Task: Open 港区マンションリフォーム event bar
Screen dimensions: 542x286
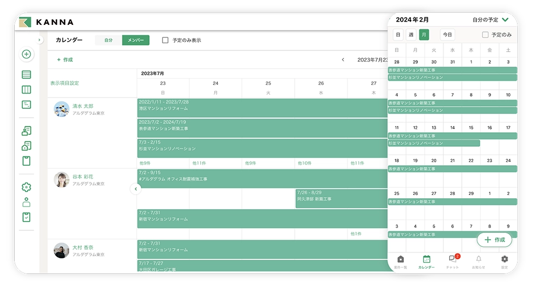Action: pos(262,108)
